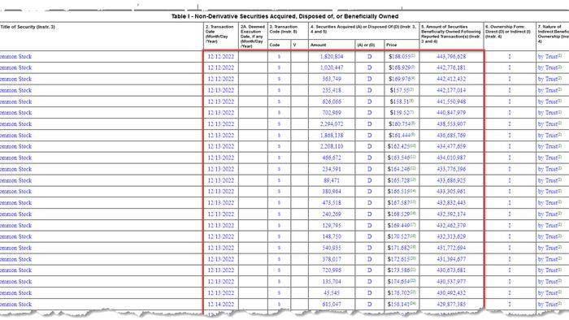
Task: Click the D code in the 626,066 row
Action: tap(369, 102)
